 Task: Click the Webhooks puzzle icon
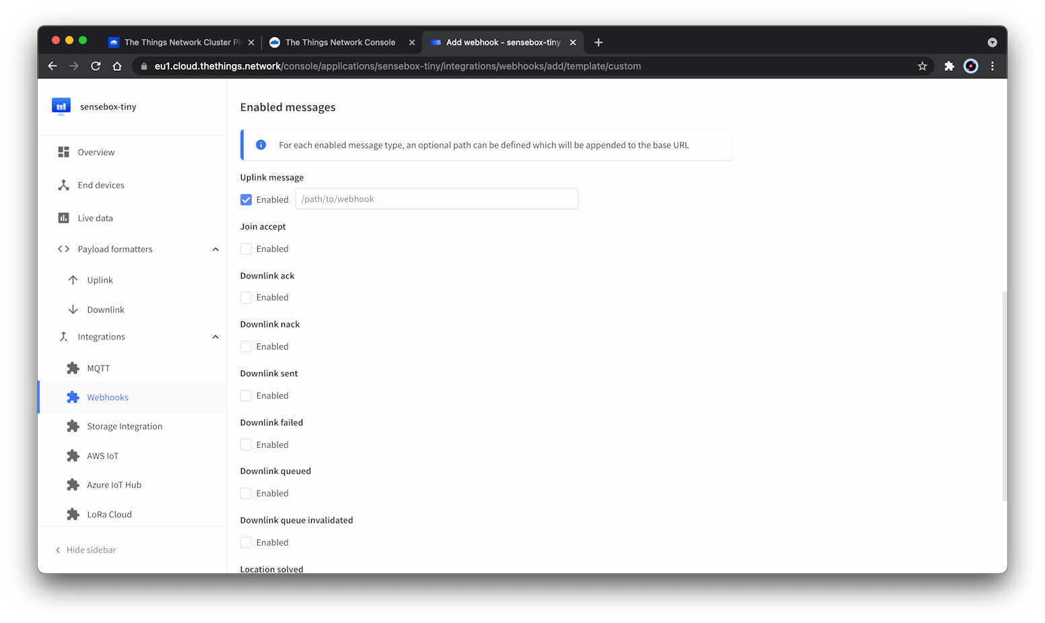pos(73,397)
